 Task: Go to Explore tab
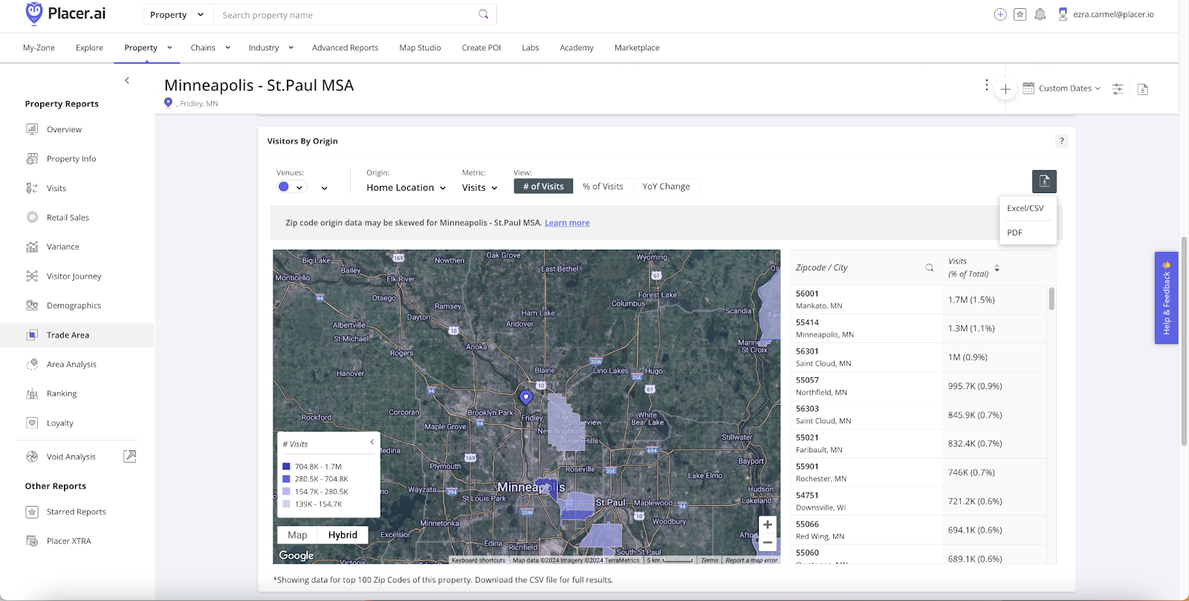(x=89, y=48)
